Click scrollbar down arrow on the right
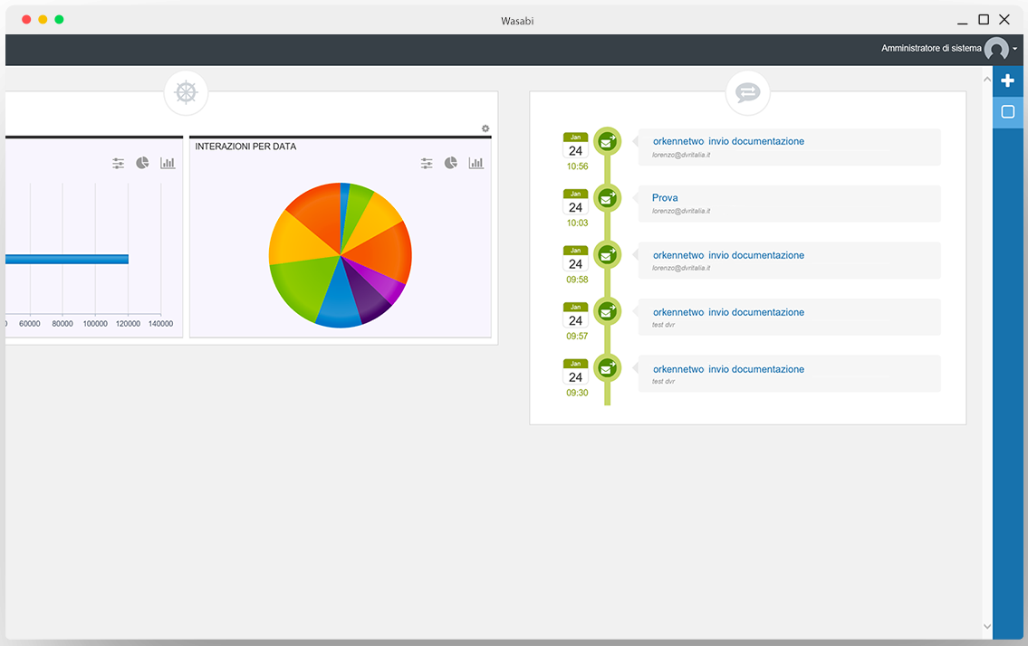1028x646 pixels. point(986,626)
